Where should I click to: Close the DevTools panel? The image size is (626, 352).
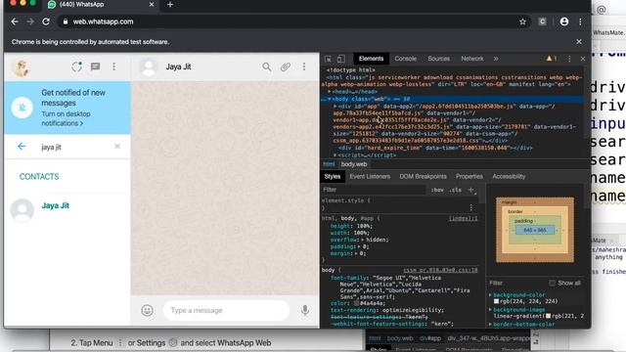[x=583, y=59]
